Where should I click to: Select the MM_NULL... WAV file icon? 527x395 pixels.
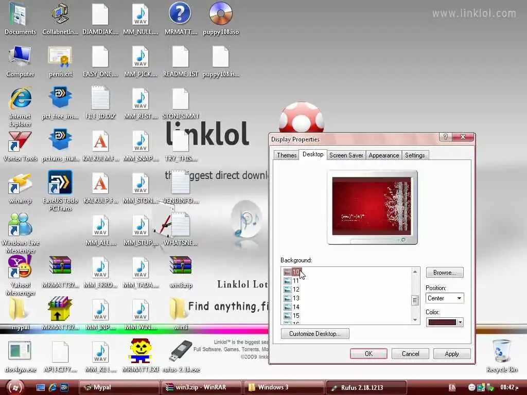click(x=140, y=19)
